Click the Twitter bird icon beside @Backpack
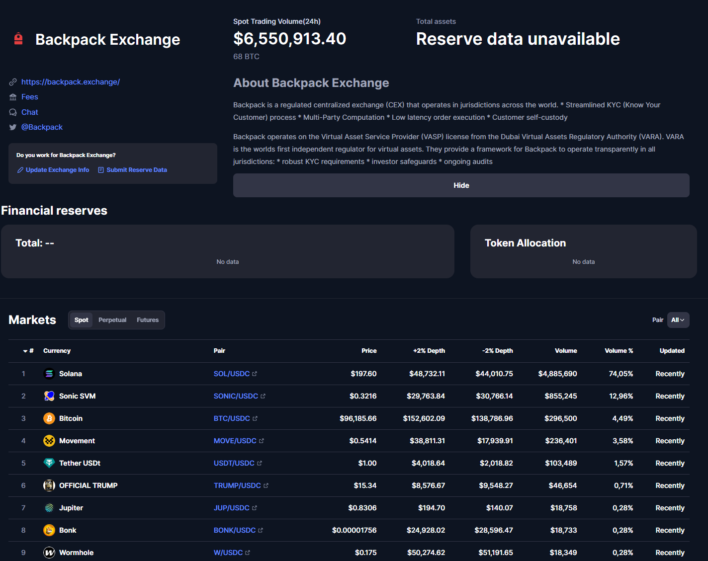 [13, 127]
